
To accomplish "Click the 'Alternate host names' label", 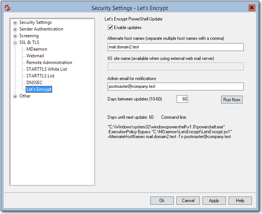I will click(166, 38).
